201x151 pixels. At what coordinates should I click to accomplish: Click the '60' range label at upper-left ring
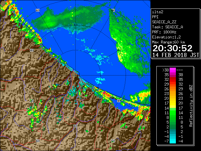pos(38,10)
